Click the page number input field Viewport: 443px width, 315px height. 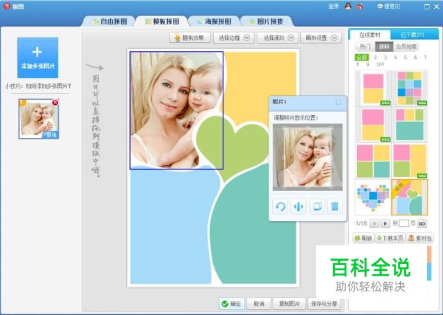[404, 224]
